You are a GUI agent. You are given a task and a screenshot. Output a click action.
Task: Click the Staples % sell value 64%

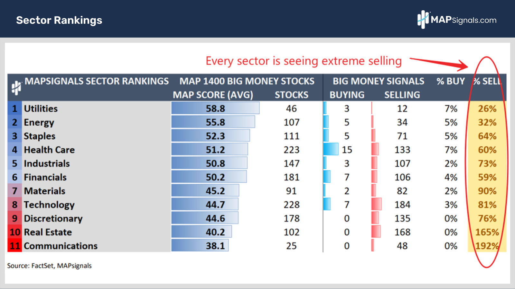click(x=487, y=136)
